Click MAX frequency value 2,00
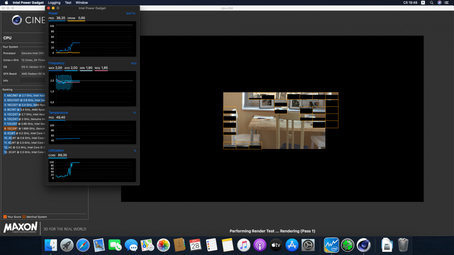Viewport: 454px width, 255px height. click(x=59, y=68)
